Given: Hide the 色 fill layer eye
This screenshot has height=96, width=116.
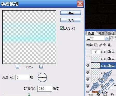Looking at the screenshot, I should pos(88,86).
